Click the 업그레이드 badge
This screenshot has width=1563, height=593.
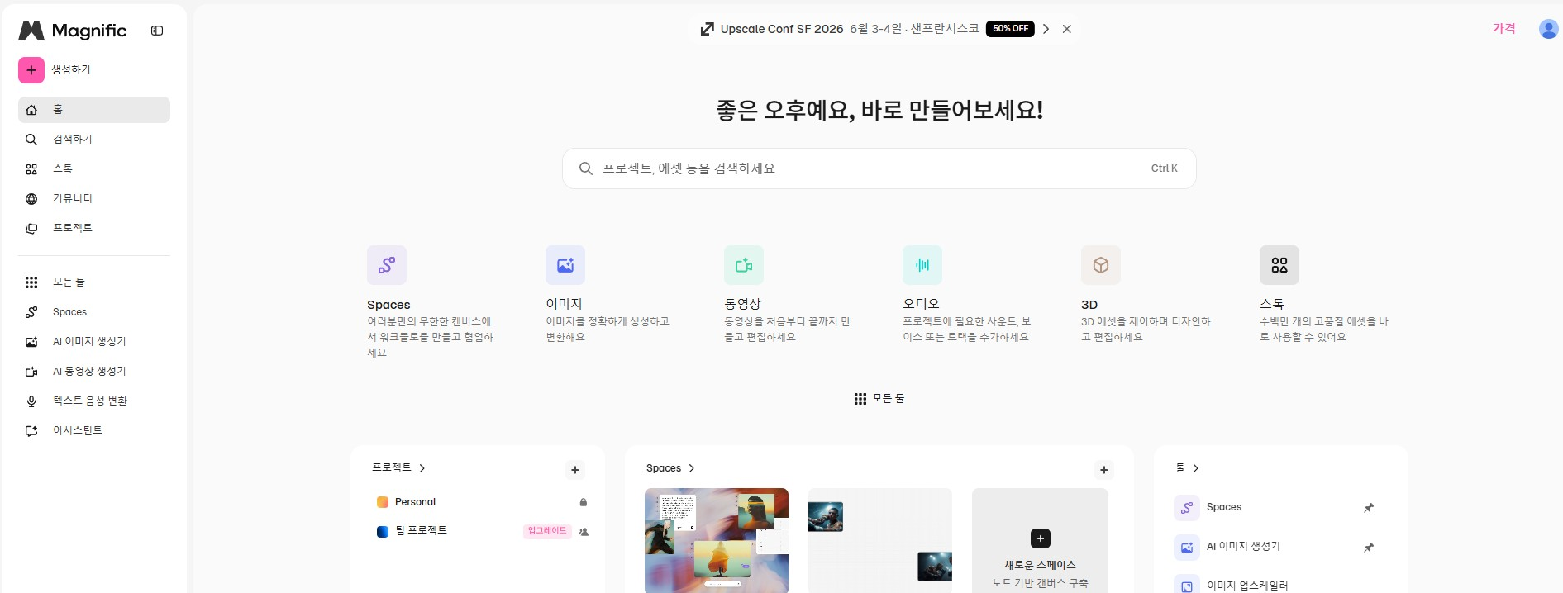point(547,531)
